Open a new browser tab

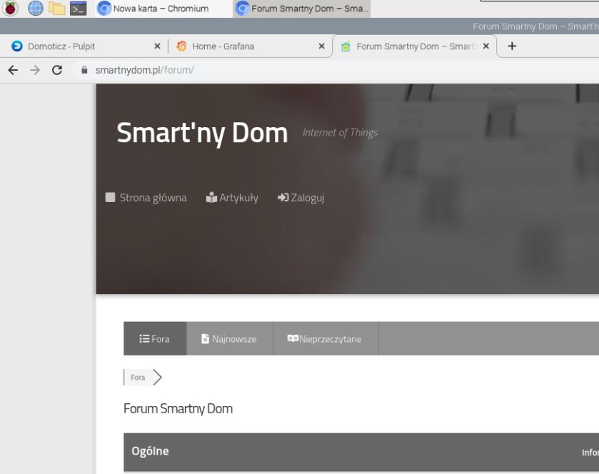point(512,46)
